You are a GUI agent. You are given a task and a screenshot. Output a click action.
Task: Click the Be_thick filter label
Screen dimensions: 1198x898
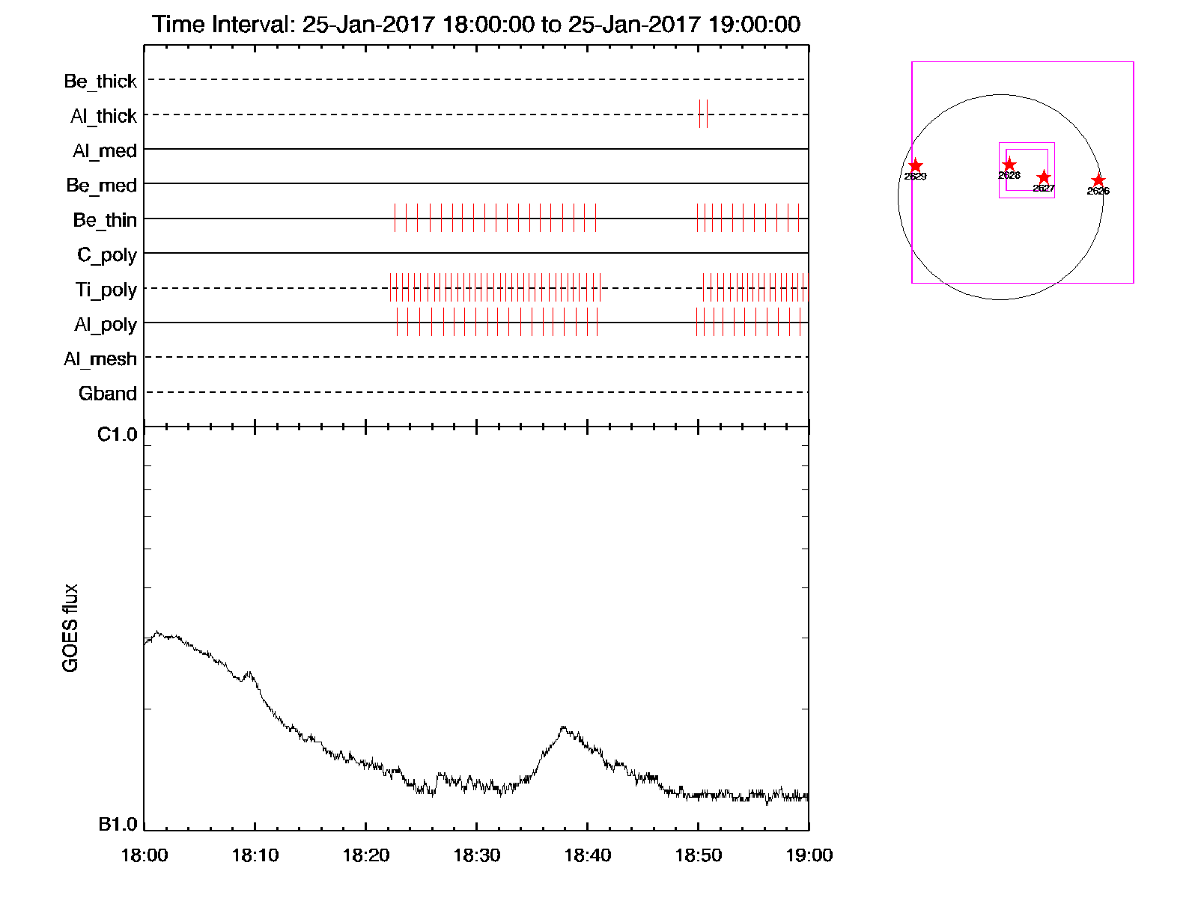(x=100, y=81)
